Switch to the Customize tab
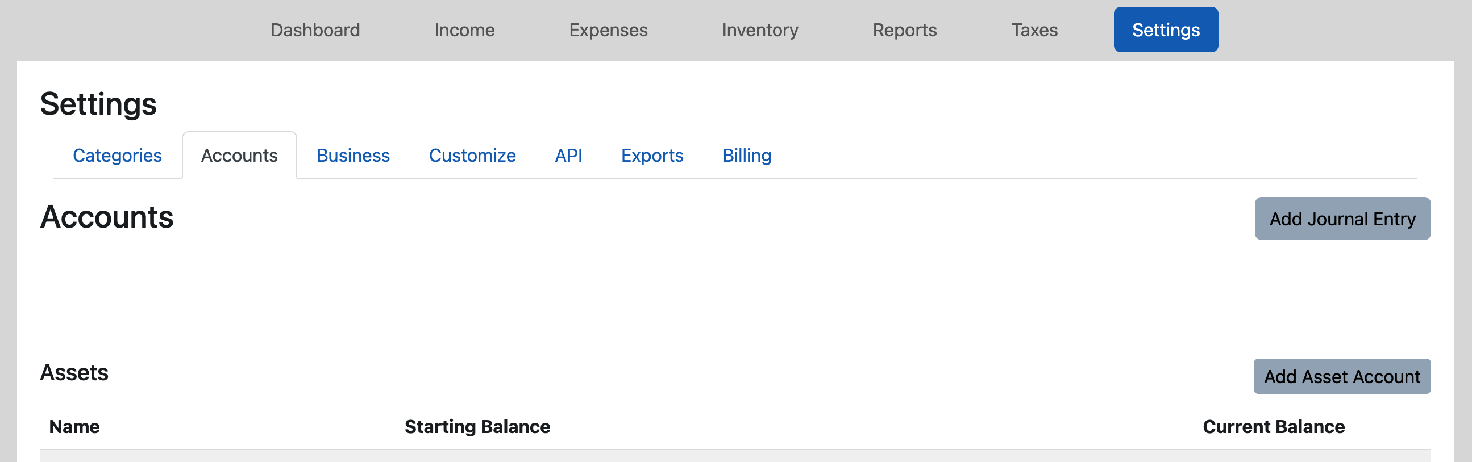 point(472,155)
